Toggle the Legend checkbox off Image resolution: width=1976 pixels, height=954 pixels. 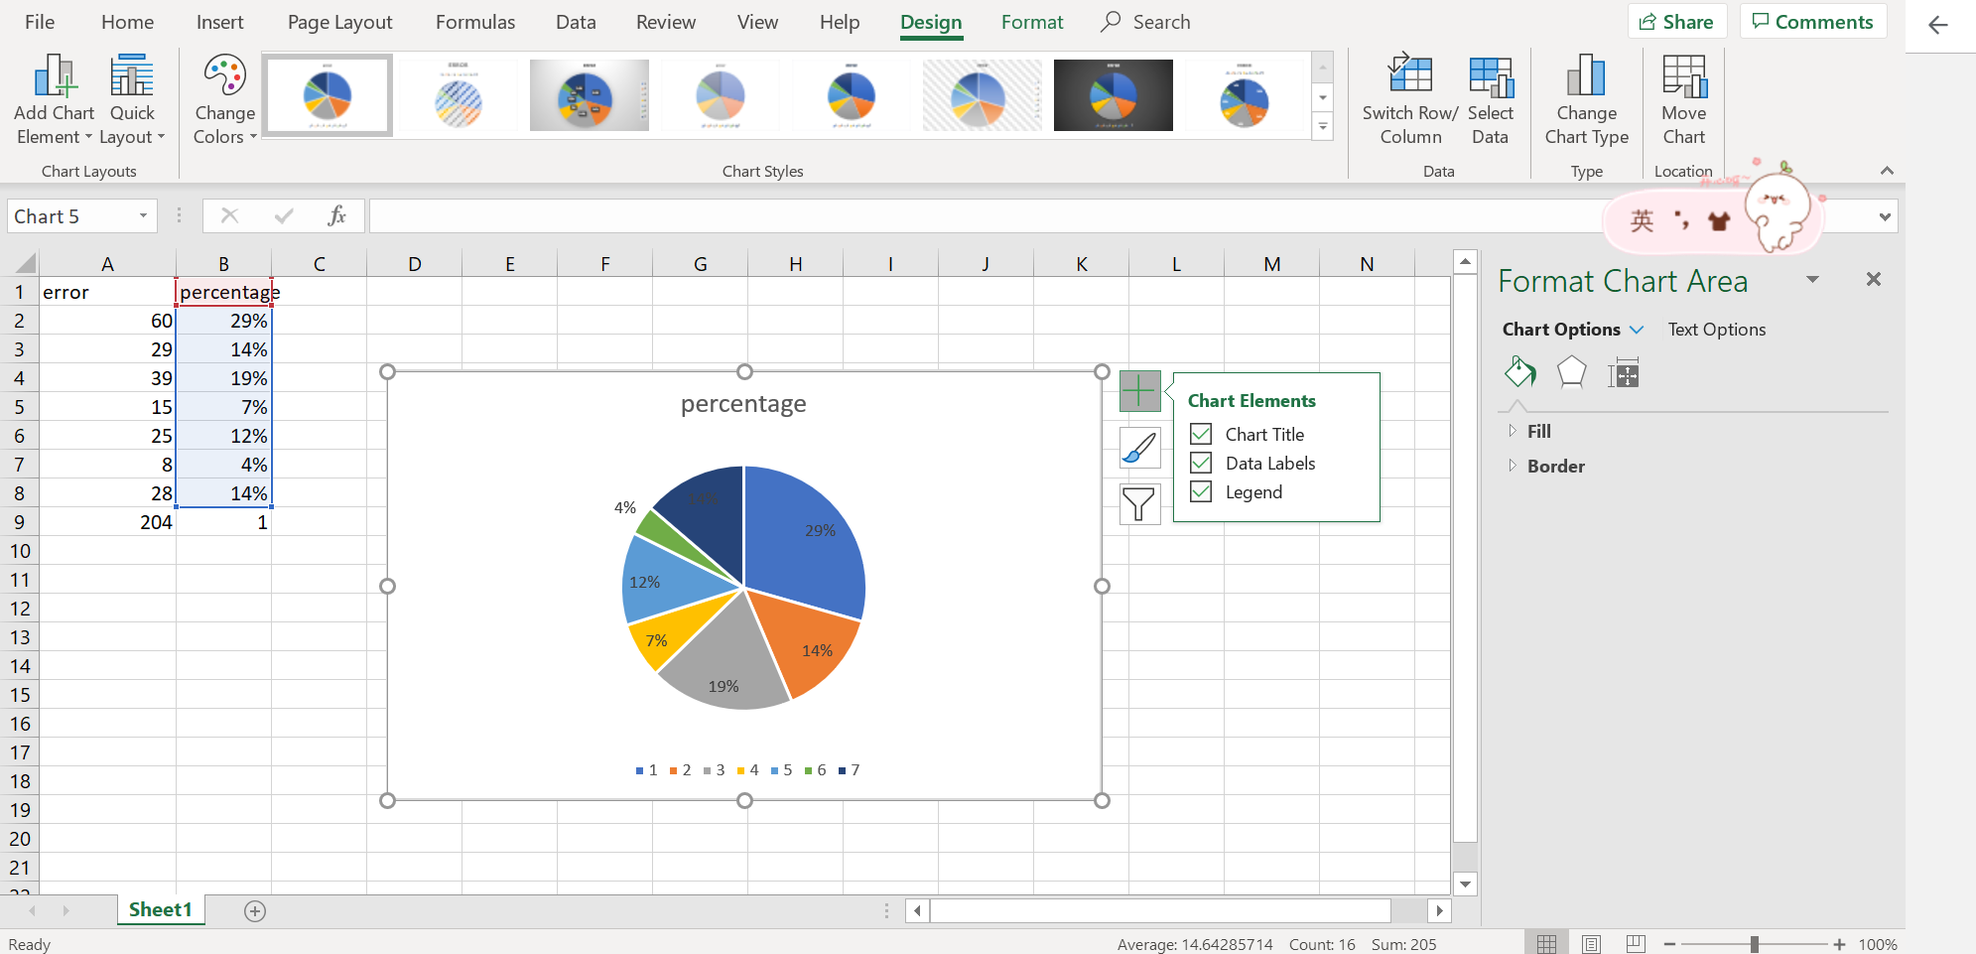click(x=1200, y=491)
